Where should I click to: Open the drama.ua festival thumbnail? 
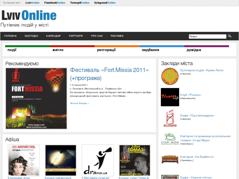[98, 160]
